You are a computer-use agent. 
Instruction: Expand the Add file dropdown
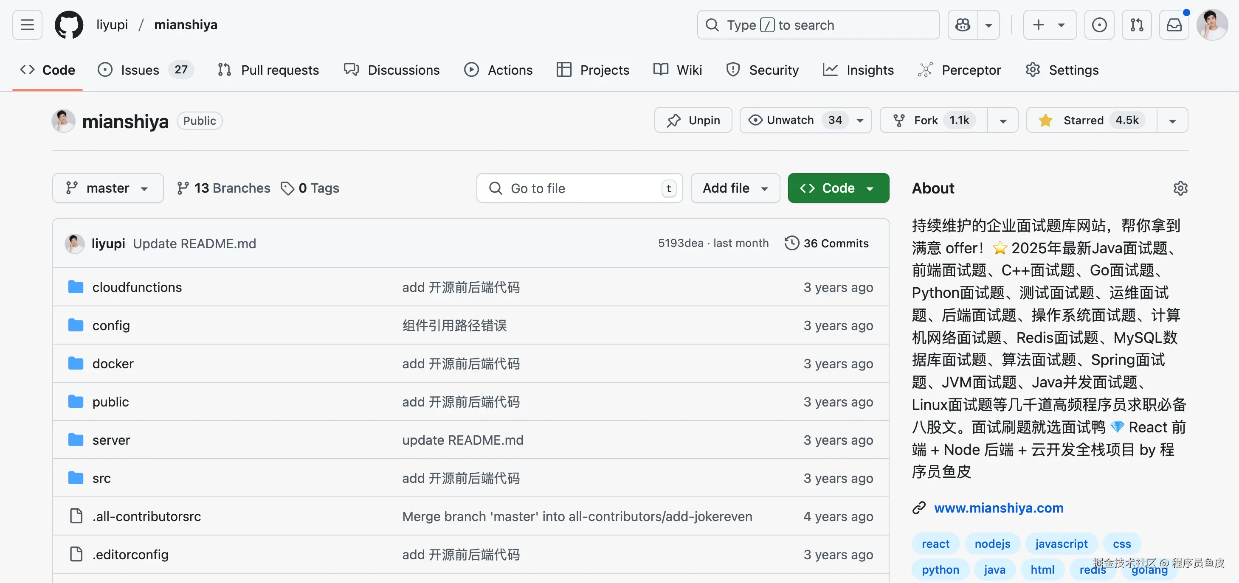pos(735,188)
